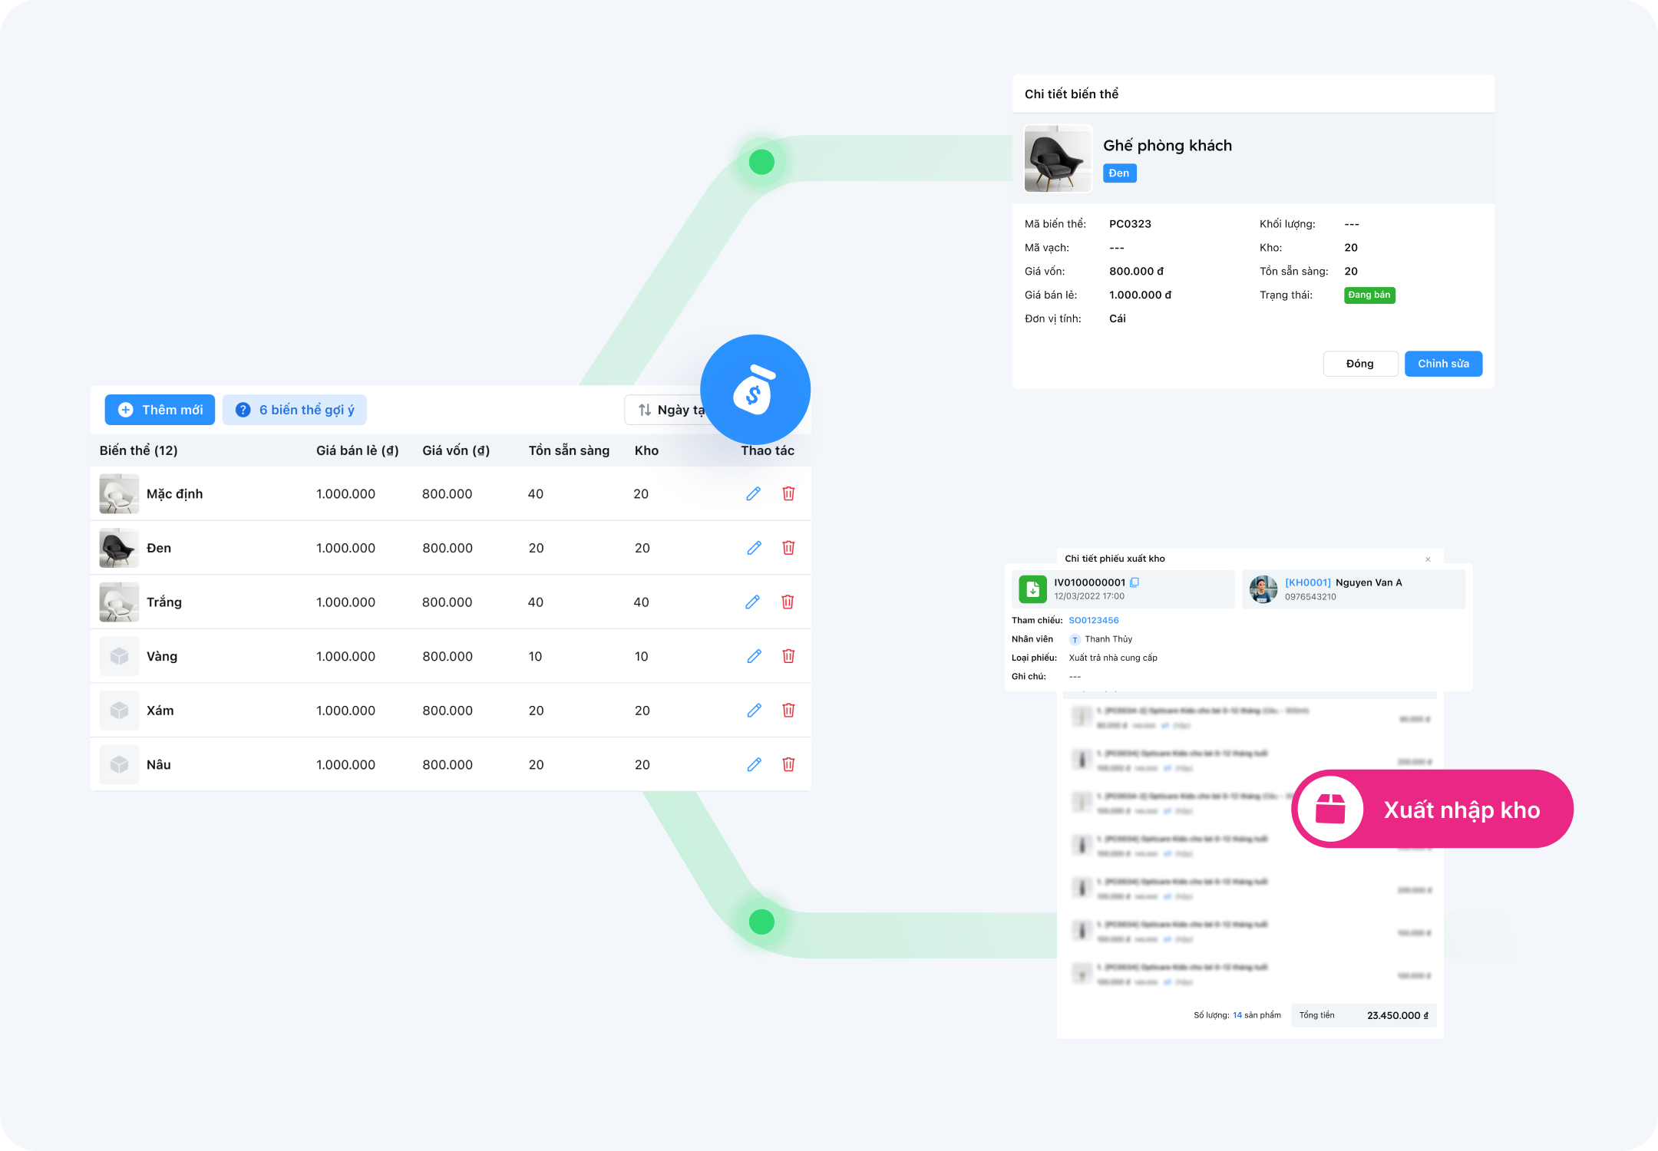Click the Thêm mới button
Image resolution: width=1658 pixels, height=1151 pixels.
click(x=160, y=410)
